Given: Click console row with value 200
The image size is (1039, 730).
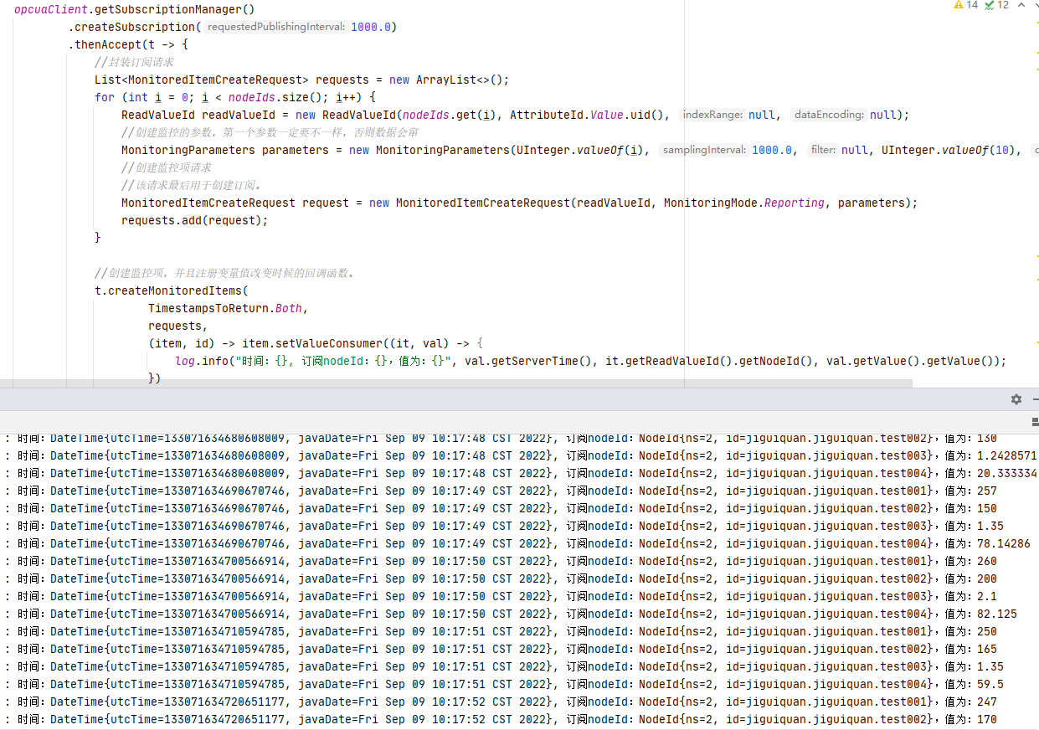Looking at the screenshot, I should click(519, 578).
